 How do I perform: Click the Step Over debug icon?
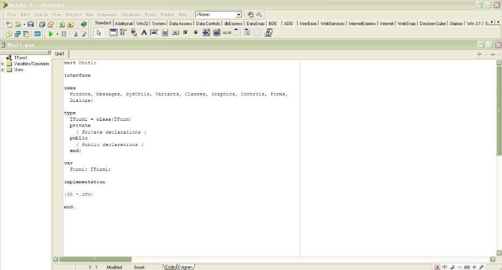point(84,34)
